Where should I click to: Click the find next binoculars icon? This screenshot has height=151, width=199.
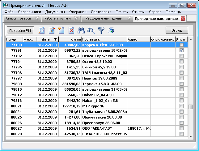coord(91,30)
